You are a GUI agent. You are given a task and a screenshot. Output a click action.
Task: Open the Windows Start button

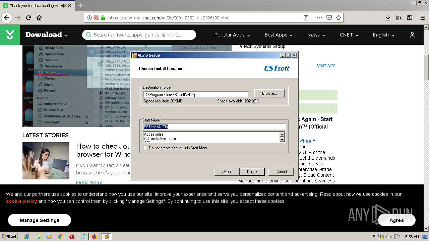pos(9,236)
